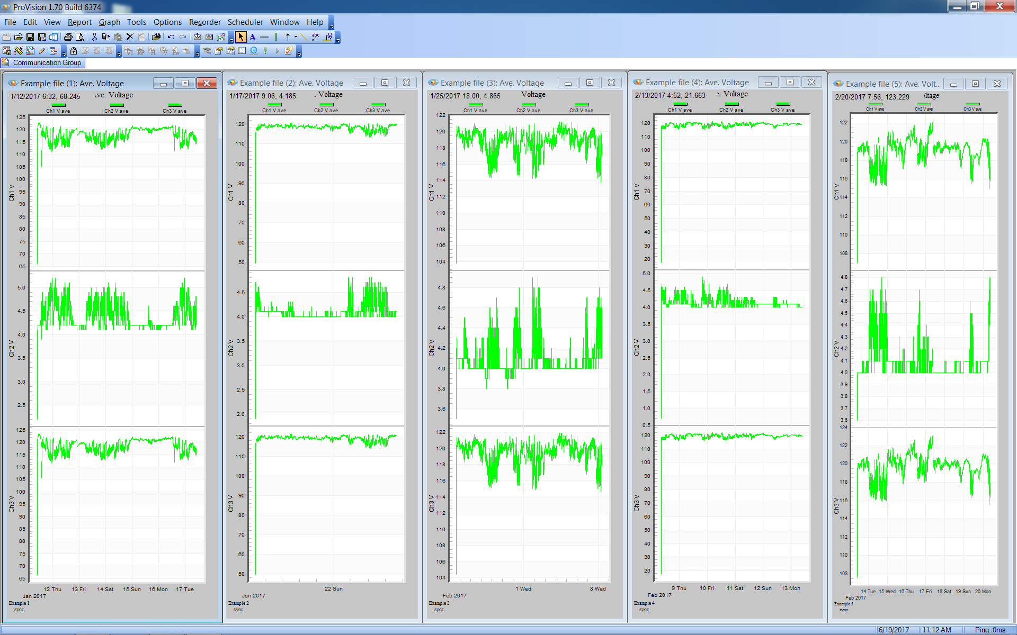Click the Text annotation tool
1017x635 pixels.
[253, 37]
